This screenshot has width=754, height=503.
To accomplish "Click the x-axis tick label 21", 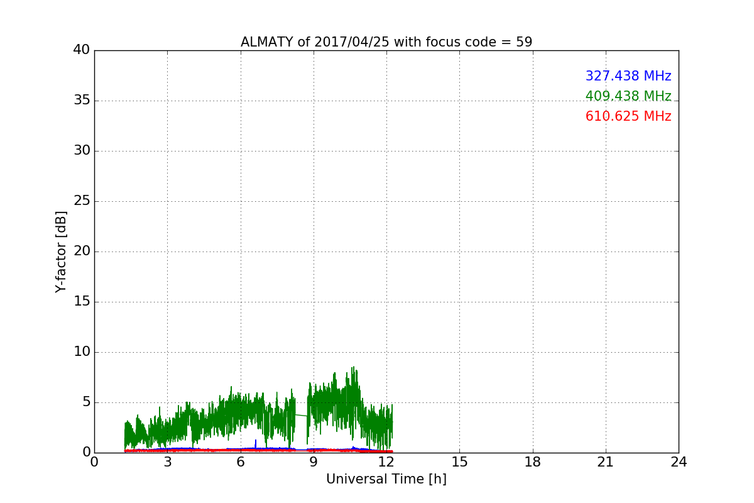I will point(606,462).
